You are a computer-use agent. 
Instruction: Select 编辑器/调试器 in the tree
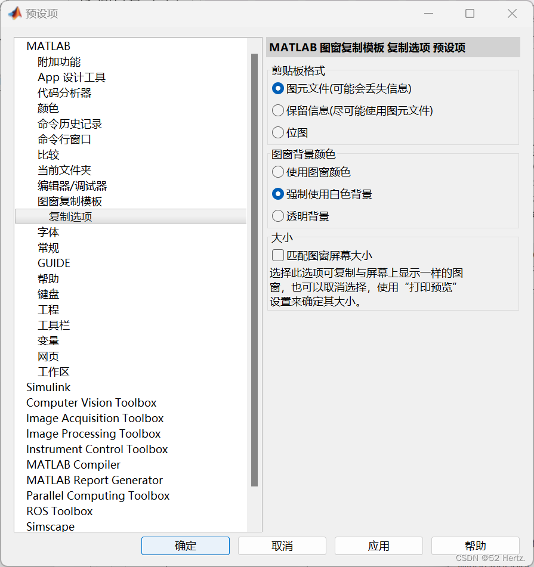point(72,186)
